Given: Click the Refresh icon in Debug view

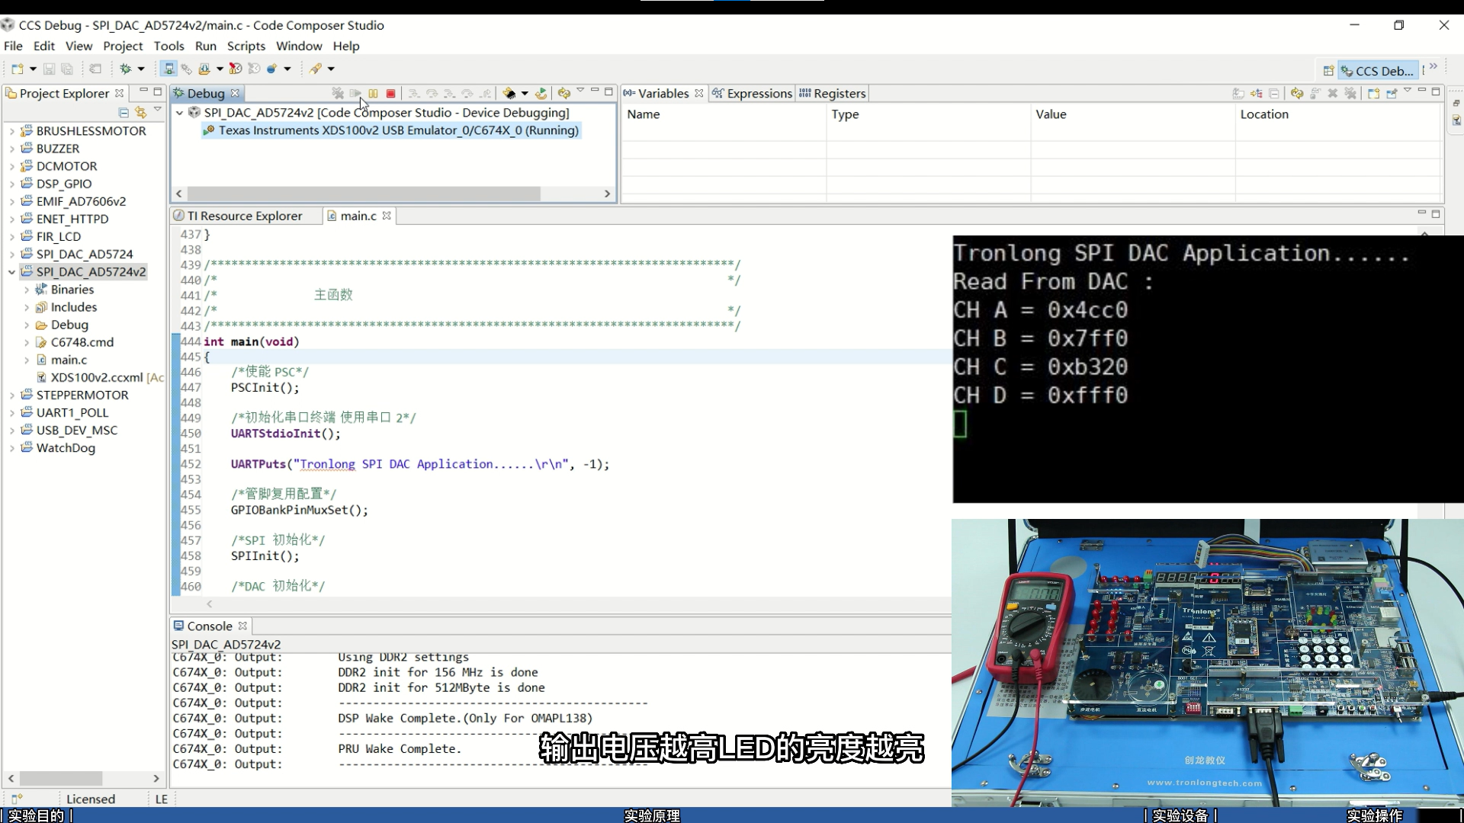Looking at the screenshot, I should pos(563,93).
